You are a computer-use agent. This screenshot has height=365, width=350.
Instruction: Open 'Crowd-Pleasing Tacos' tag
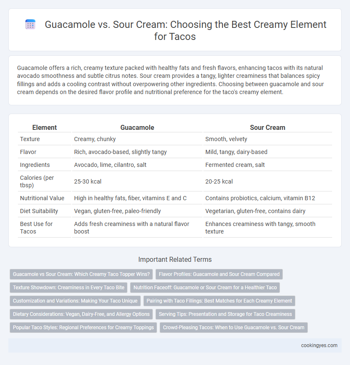pyautogui.click(x=233, y=327)
